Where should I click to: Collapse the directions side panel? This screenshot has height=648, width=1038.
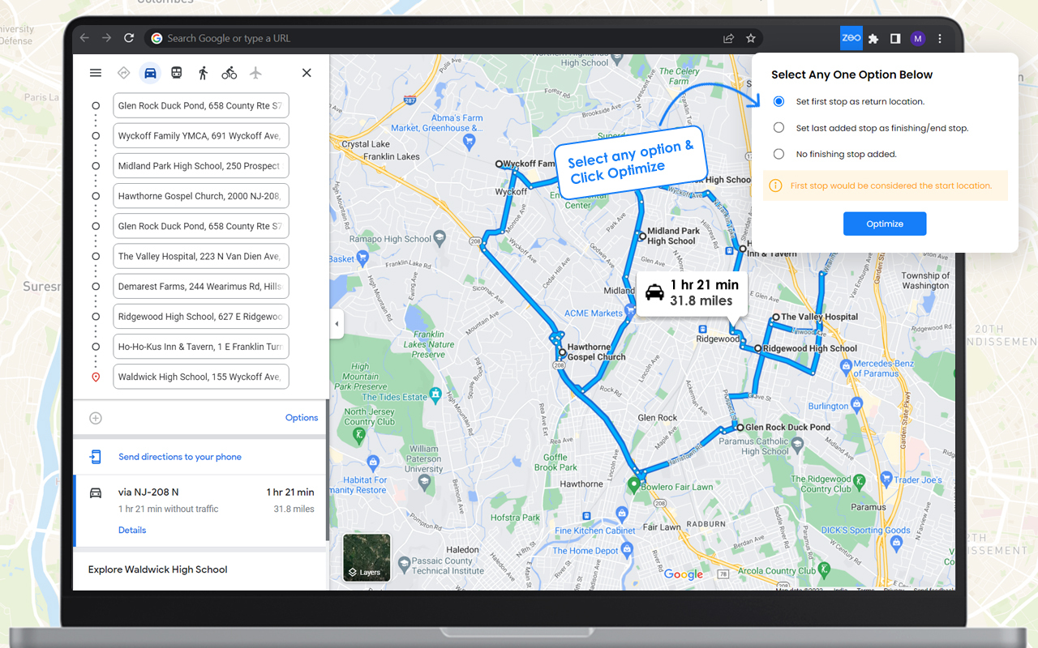pos(337,323)
